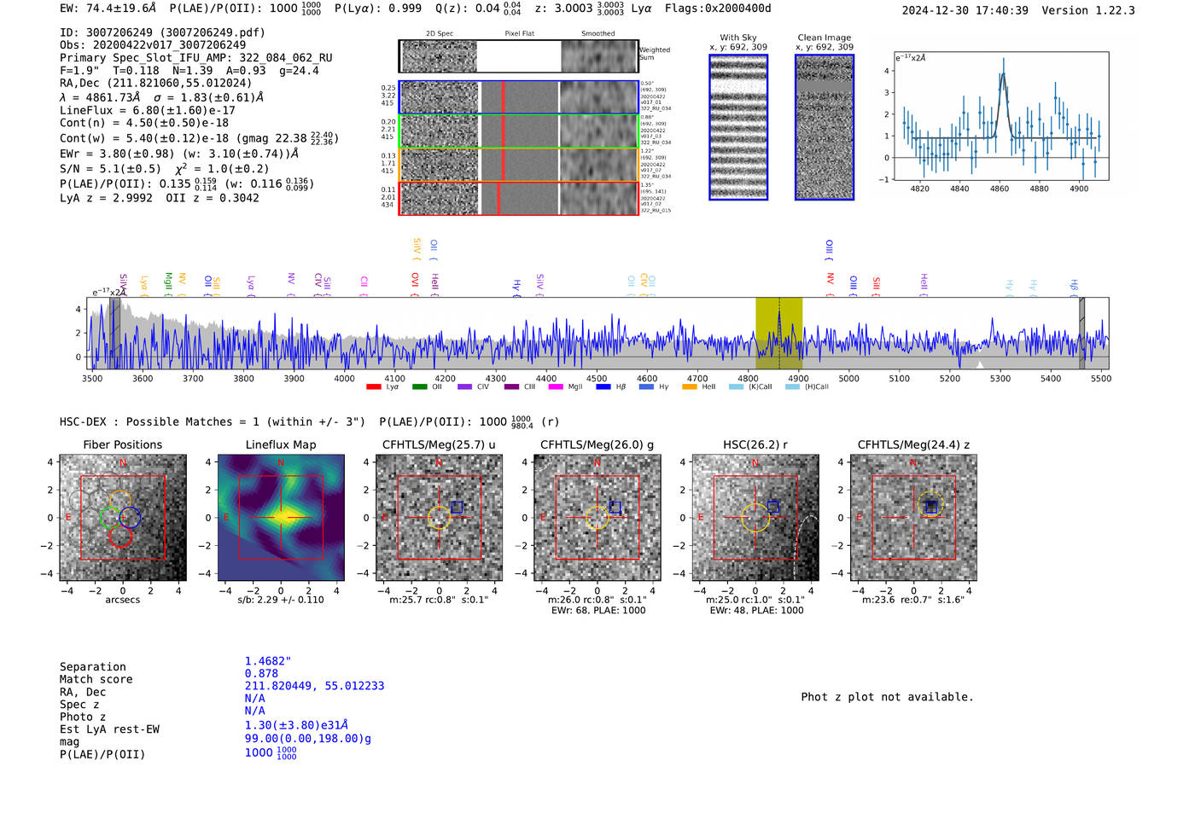This screenshot has width=1195, height=813.
Task: Select the timestamp 2024-12-30 17:40:39
Action: 965,10
